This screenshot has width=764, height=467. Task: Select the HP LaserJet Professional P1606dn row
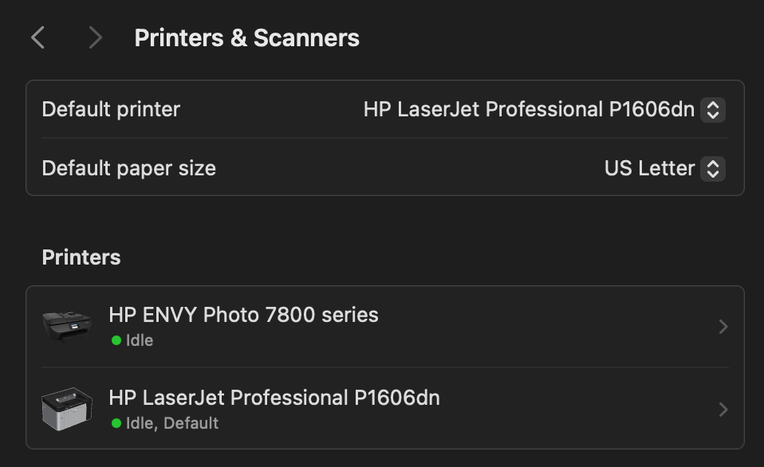tap(385, 409)
